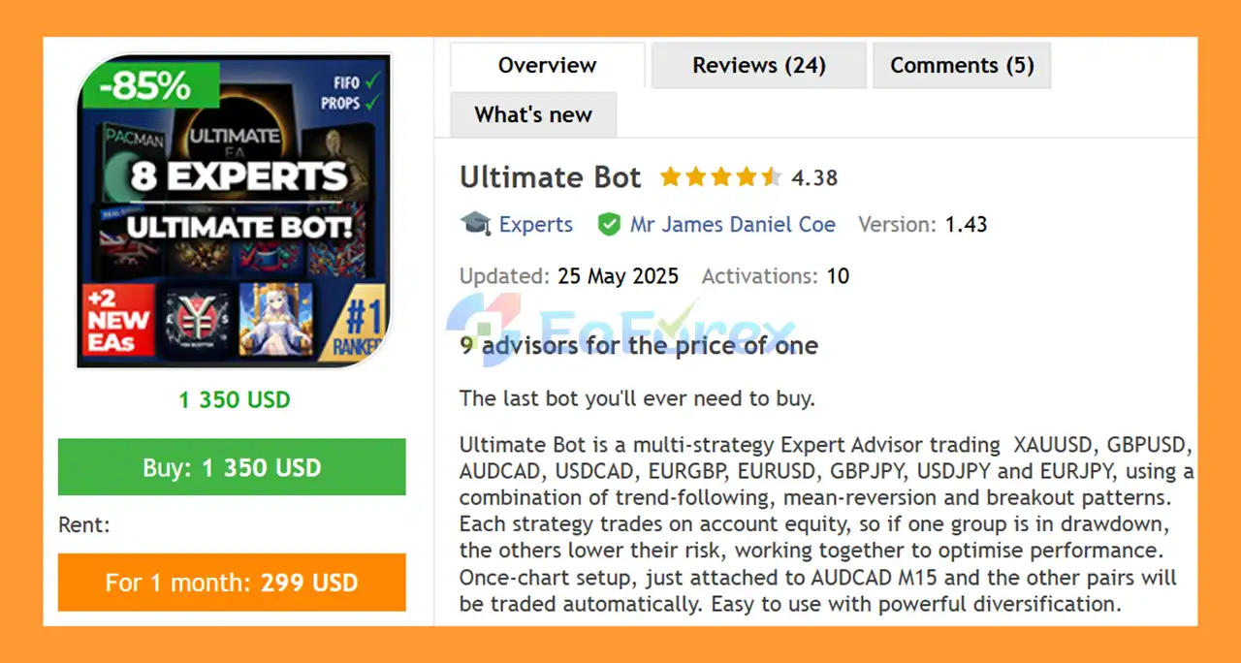The width and height of the screenshot is (1241, 663).
Task: Rent for 1 month at 299 USD
Action: coord(232,583)
